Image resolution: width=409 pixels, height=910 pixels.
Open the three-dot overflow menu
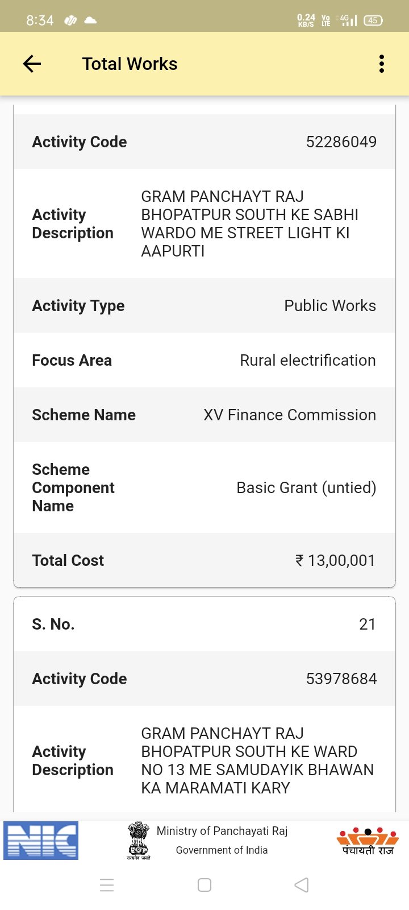click(382, 64)
